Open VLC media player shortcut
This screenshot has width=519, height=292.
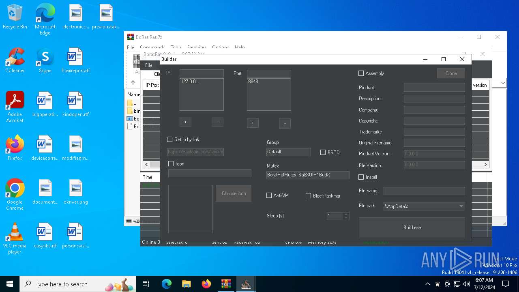coord(15,238)
